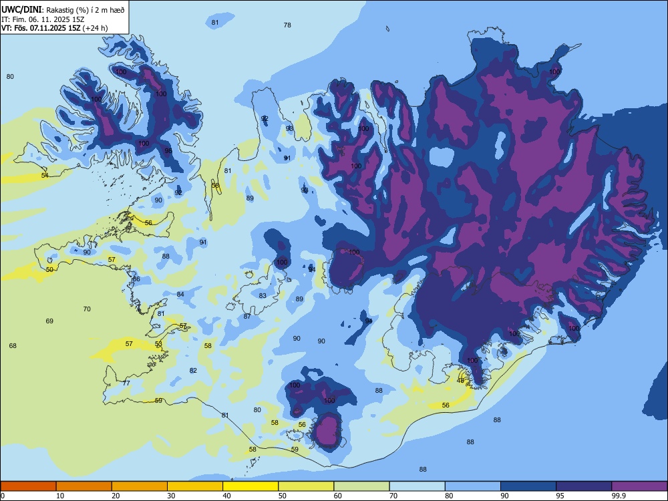Click the '84' value on the map
This screenshot has width=668, height=501.
(180, 295)
